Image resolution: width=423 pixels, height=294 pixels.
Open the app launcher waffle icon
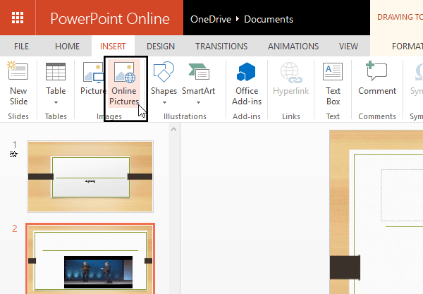point(18,18)
